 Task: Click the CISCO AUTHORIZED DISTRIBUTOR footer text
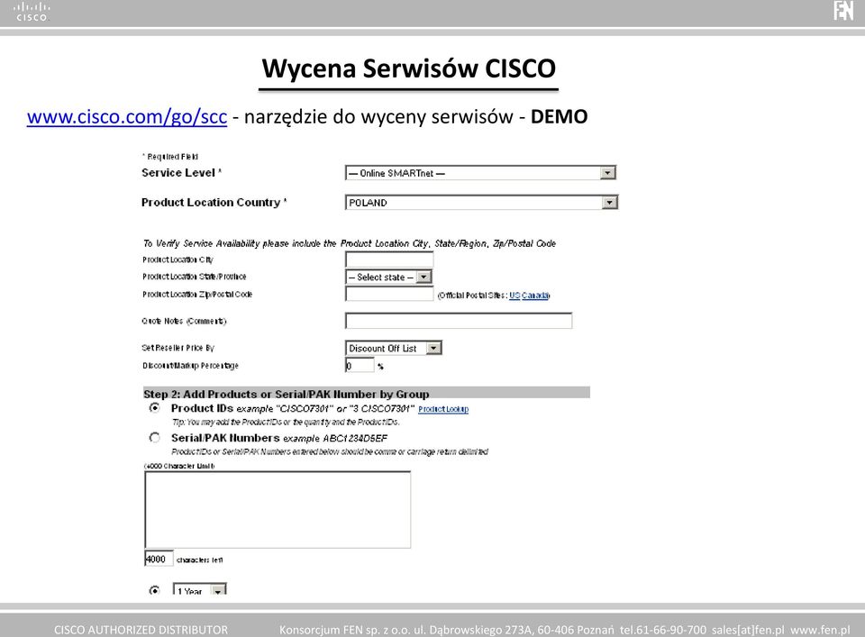tap(141, 630)
